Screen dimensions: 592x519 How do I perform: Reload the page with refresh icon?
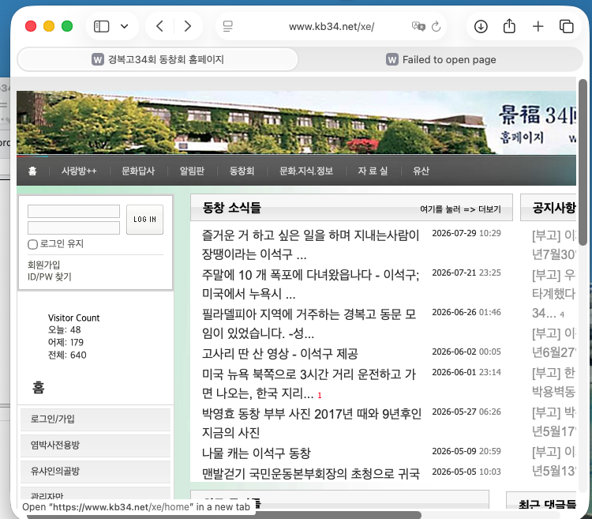(436, 26)
